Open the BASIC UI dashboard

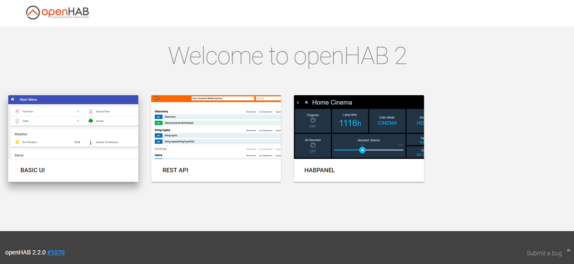coord(33,170)
